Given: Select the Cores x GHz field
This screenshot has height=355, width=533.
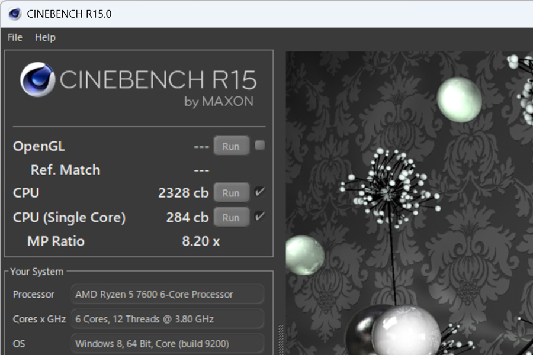Looking at the screenshot, I should point(167,319).
